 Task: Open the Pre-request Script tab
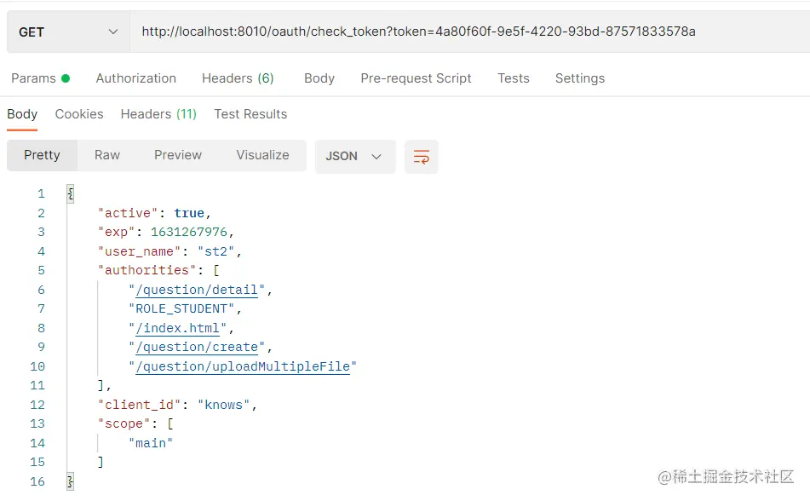click(x=416, y=78)
